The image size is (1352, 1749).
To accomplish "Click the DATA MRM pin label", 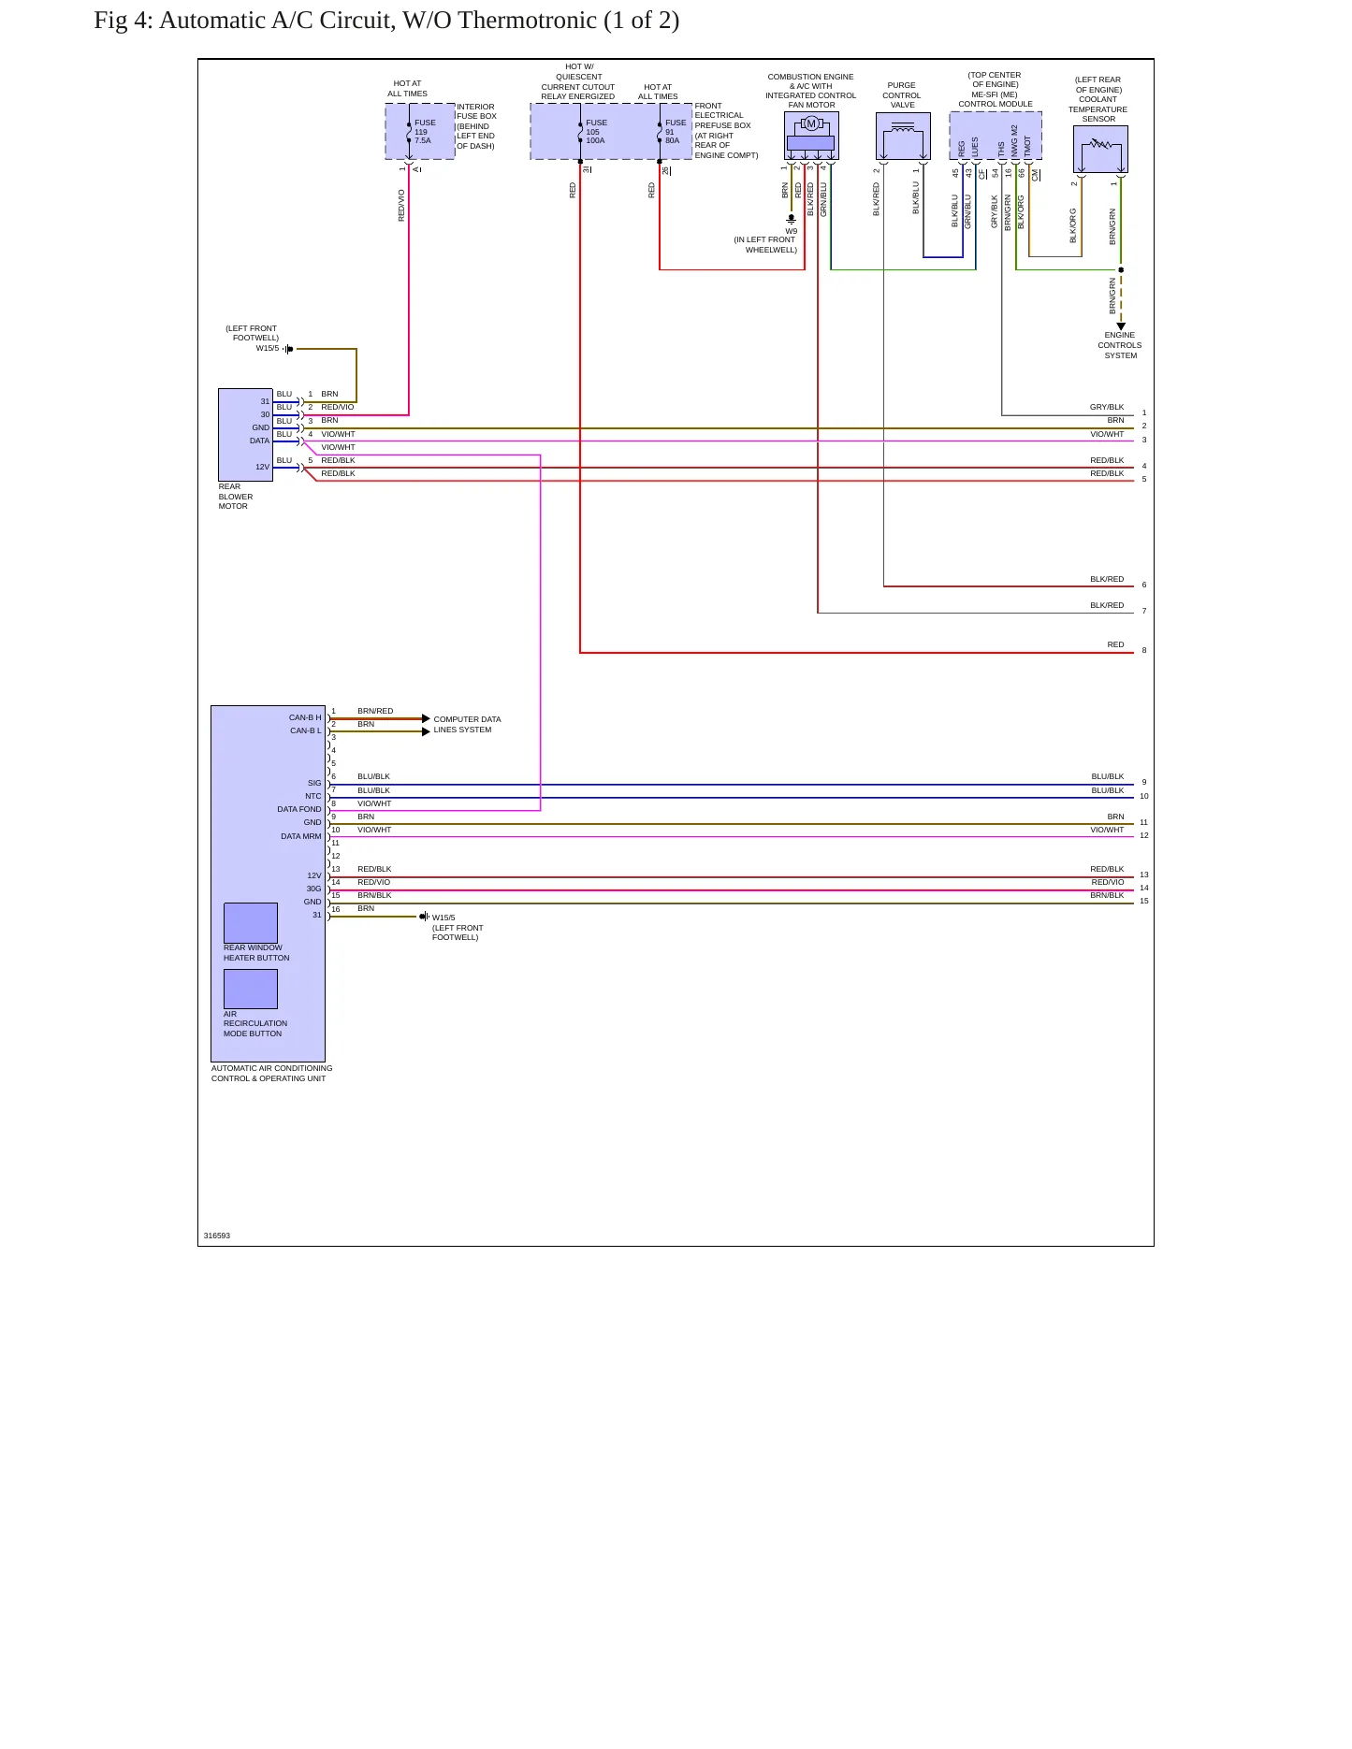I will 301,836.
